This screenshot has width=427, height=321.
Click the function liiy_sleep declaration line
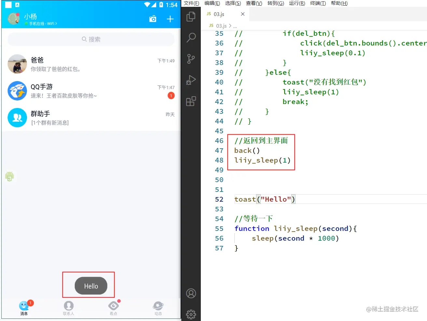click(x=296, y=229)
